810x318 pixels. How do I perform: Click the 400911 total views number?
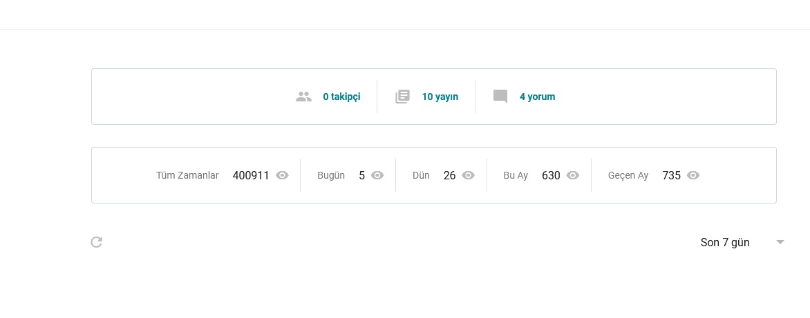tap(251, 175)
